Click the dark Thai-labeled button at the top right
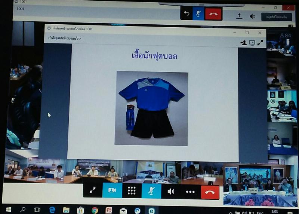The height and width of the screenshot is (214, 299). coord(277,17)
